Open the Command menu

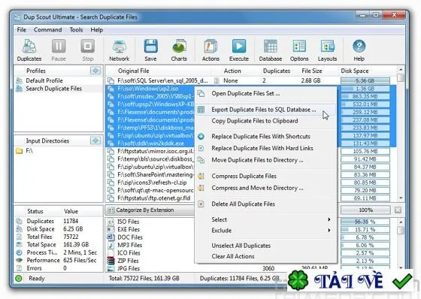[48, 30]
